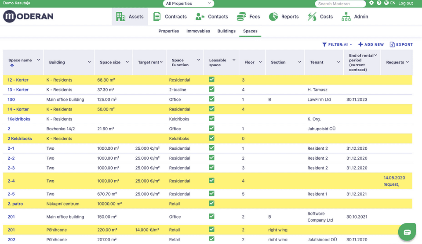Toggle leasable checkbox for 13 - Korter

pyautogui.click(x=211, y=89)
